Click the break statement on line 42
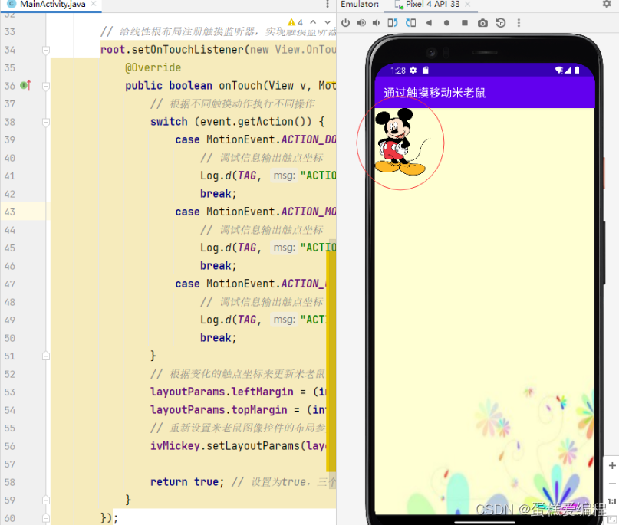This screenshot has width=619, height=525. point(219,194)
